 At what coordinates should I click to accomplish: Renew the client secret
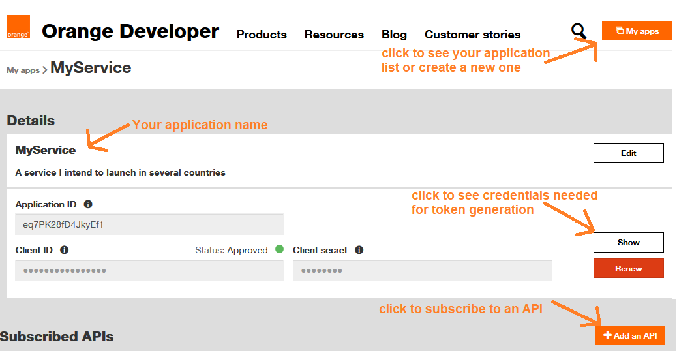pos(628,268)
